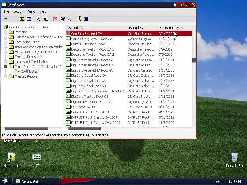Screen dimensions: 247x185
Task: Open Help from the toolbar icon
Action: coord(79,19)
